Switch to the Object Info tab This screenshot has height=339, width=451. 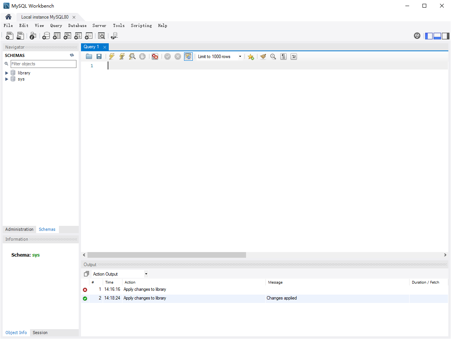pyautogui.click(x=16, y=333)
